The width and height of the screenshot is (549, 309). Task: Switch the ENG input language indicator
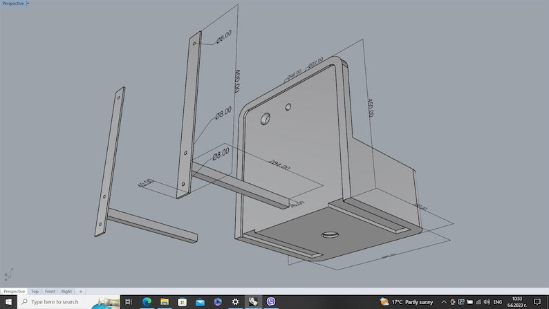tap(498, 302)
